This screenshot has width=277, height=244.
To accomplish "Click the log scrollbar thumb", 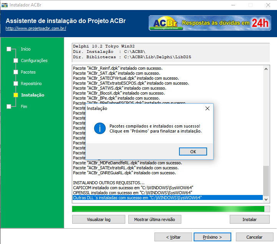I will click(x=266, y=181).
